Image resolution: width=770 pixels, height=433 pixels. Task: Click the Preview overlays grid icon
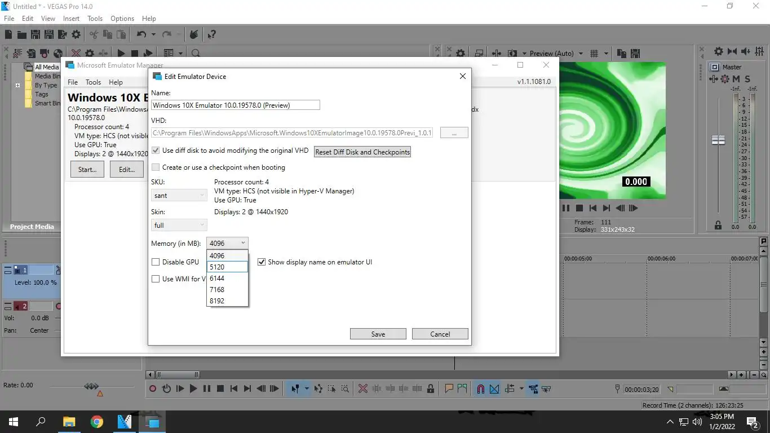594,54
